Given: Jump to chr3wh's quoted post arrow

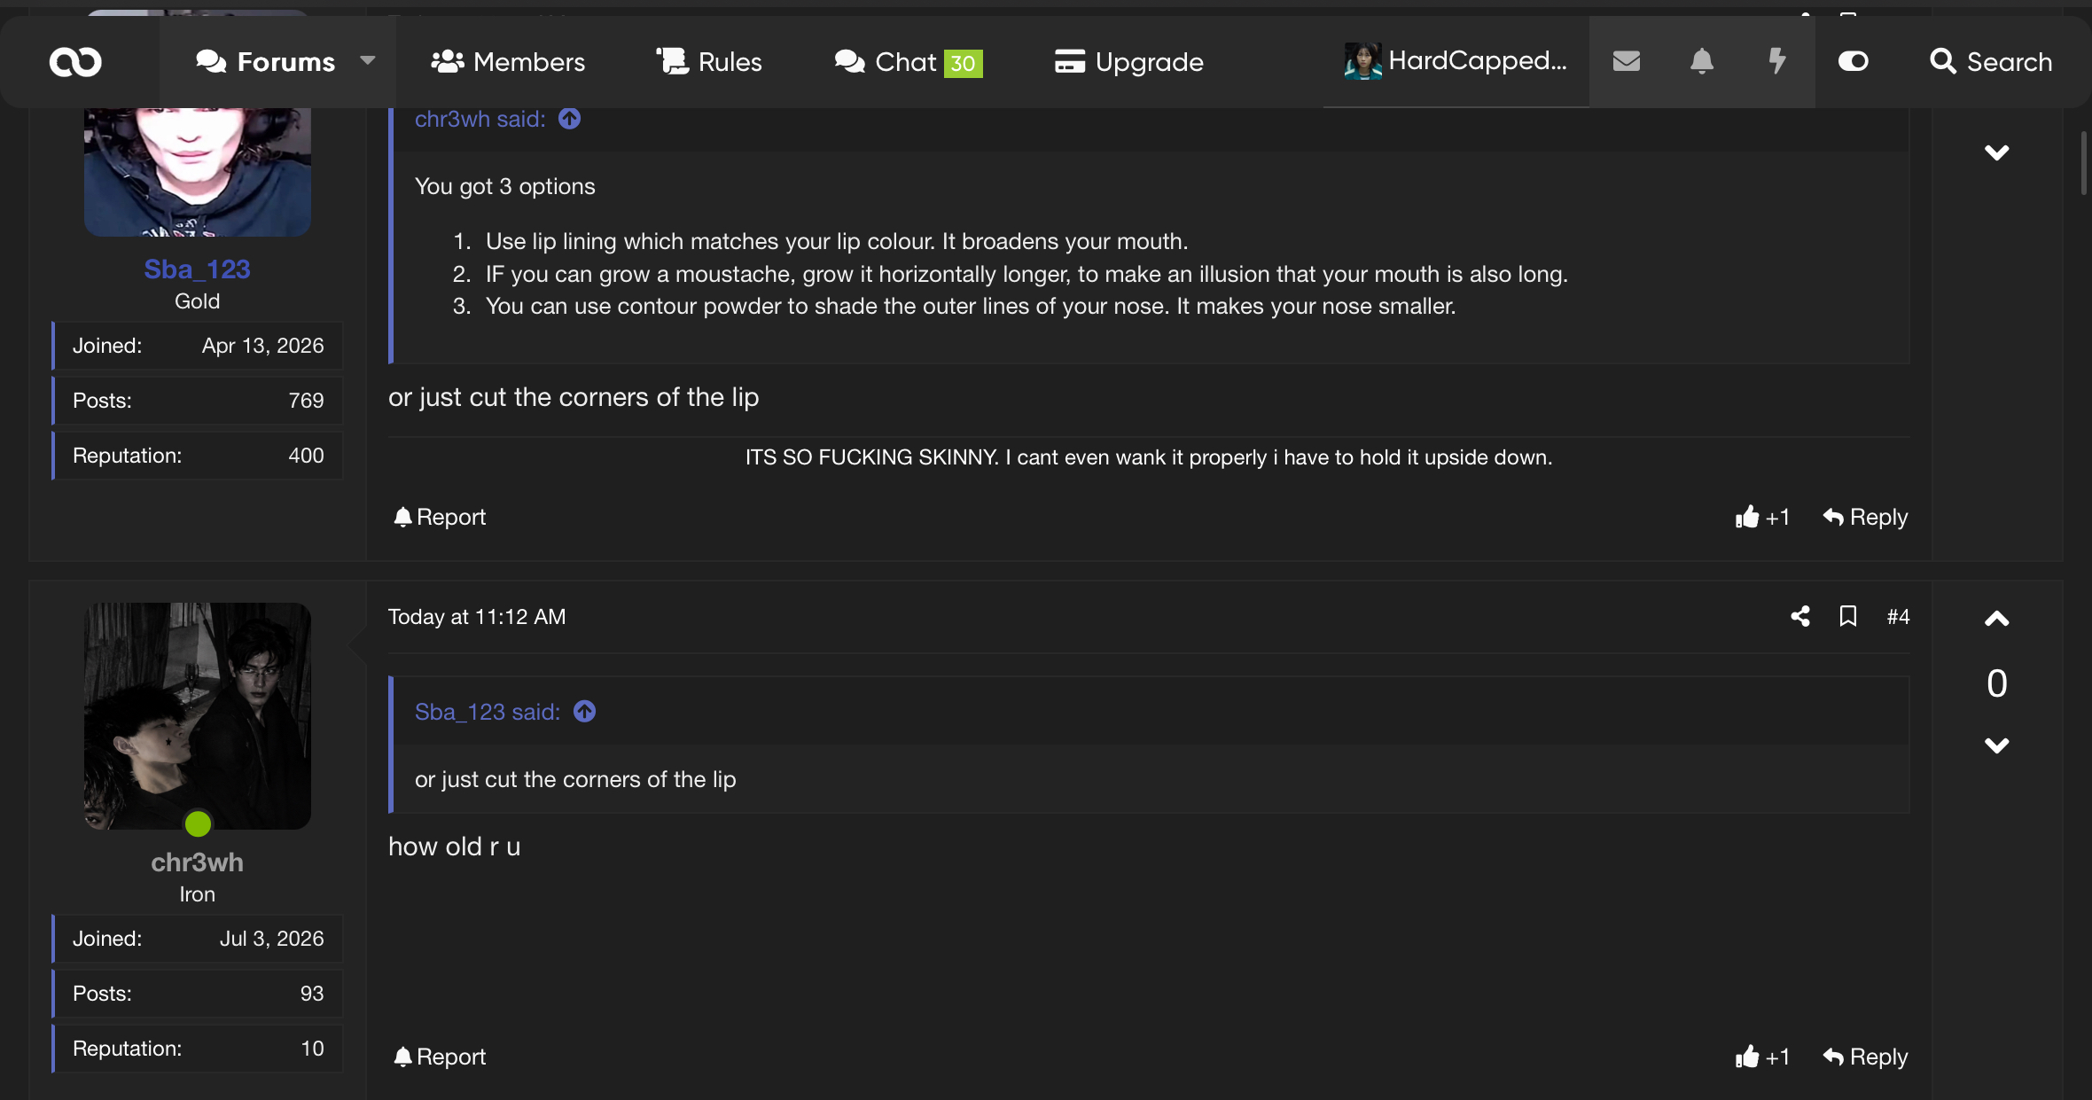Looking at the screenshot, I should (570, 119).
